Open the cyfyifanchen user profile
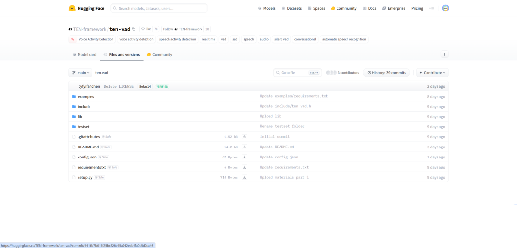The height and width of the screenshot is (248, 517). point(89,86)
